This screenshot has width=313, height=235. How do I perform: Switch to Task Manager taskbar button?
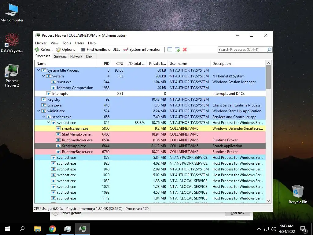coord(68,229)
